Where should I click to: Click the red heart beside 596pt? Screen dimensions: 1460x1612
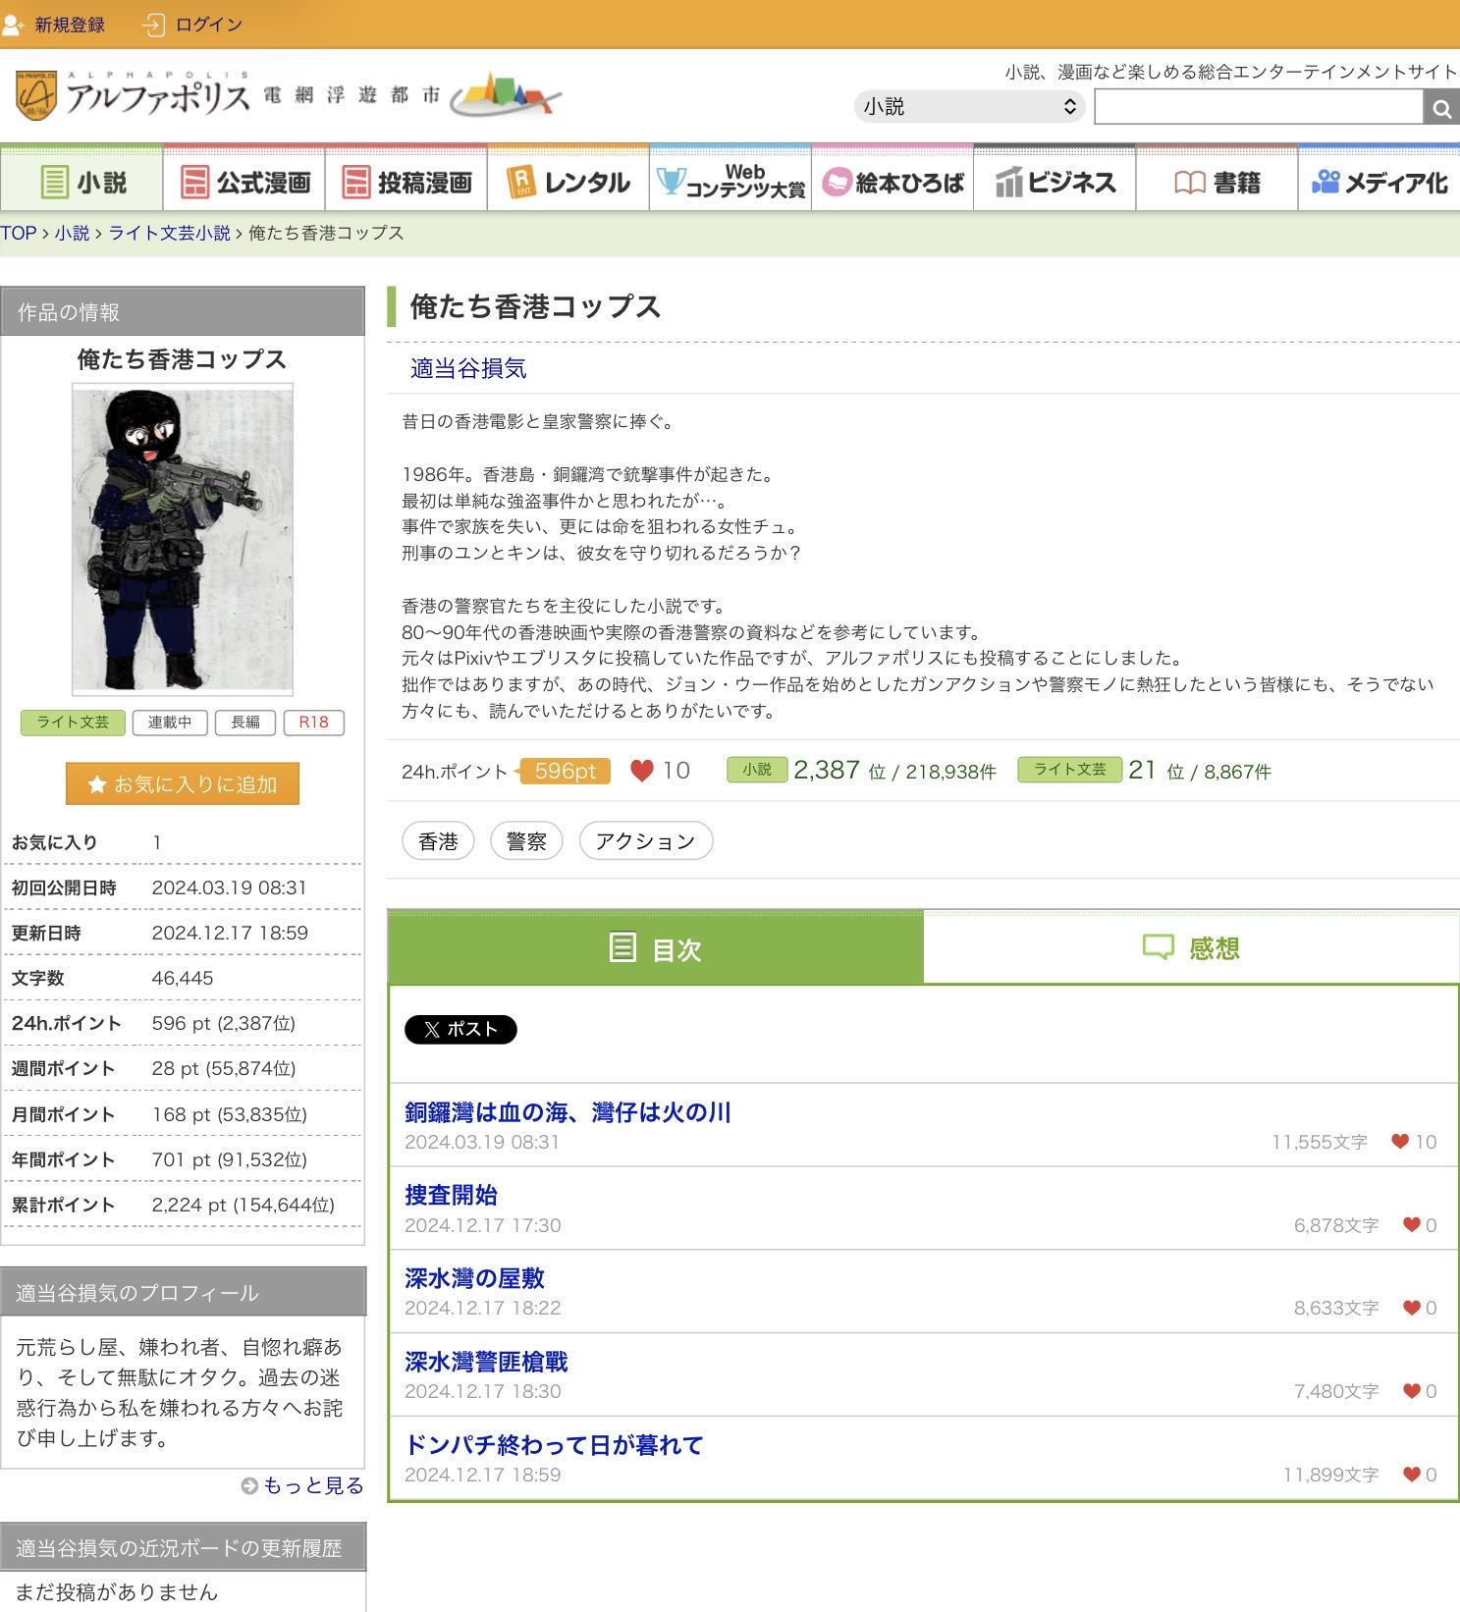(641, 771)
